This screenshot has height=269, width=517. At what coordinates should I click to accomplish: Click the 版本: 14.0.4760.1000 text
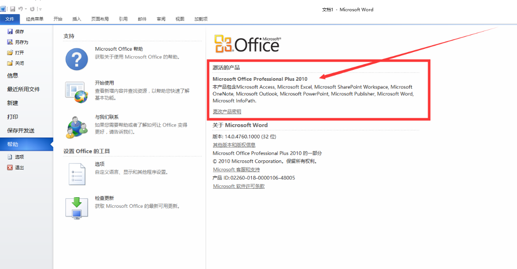(x=245, y=137)
